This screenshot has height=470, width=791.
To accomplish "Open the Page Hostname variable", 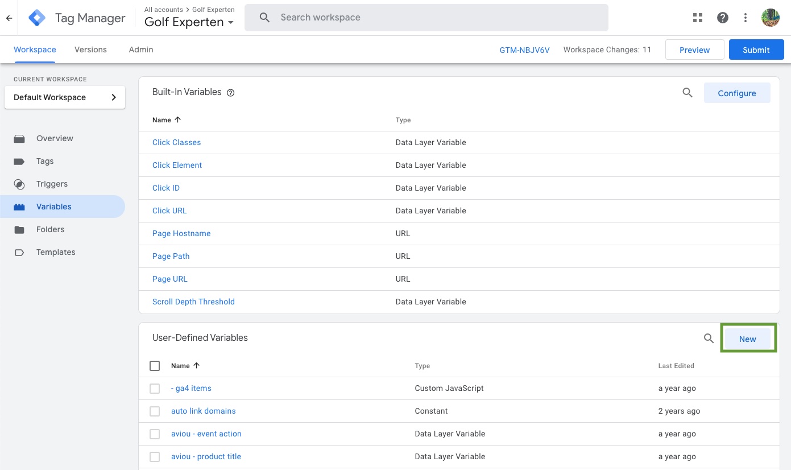I will pos(181,233).
